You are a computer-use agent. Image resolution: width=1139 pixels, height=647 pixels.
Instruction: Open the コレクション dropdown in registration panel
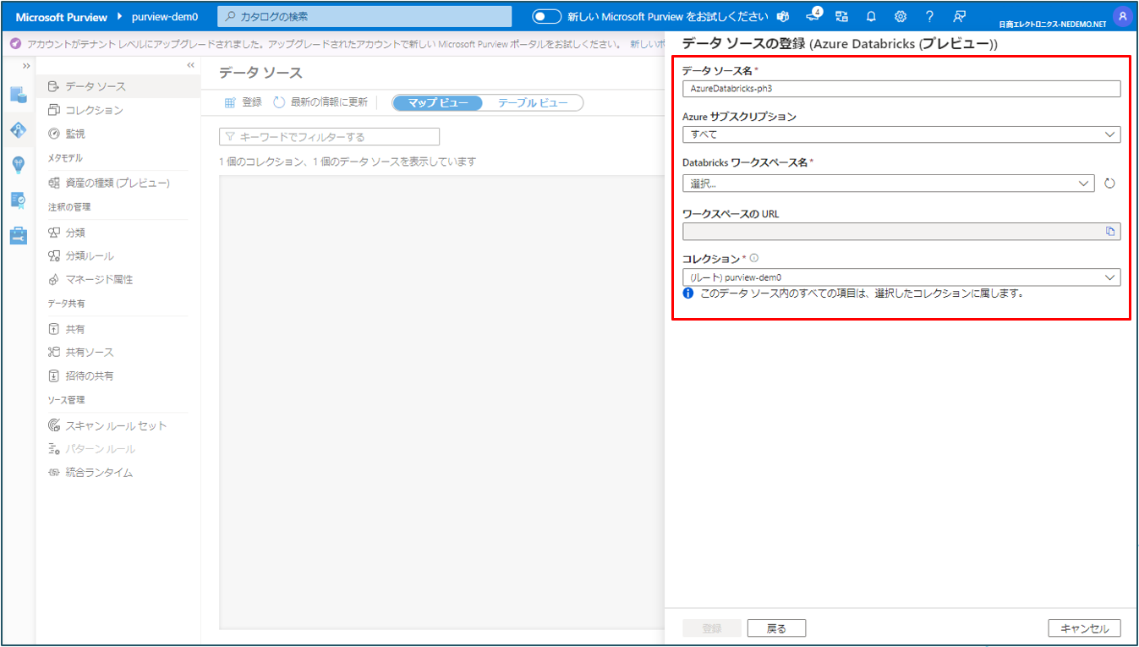(x=901, y=277)
